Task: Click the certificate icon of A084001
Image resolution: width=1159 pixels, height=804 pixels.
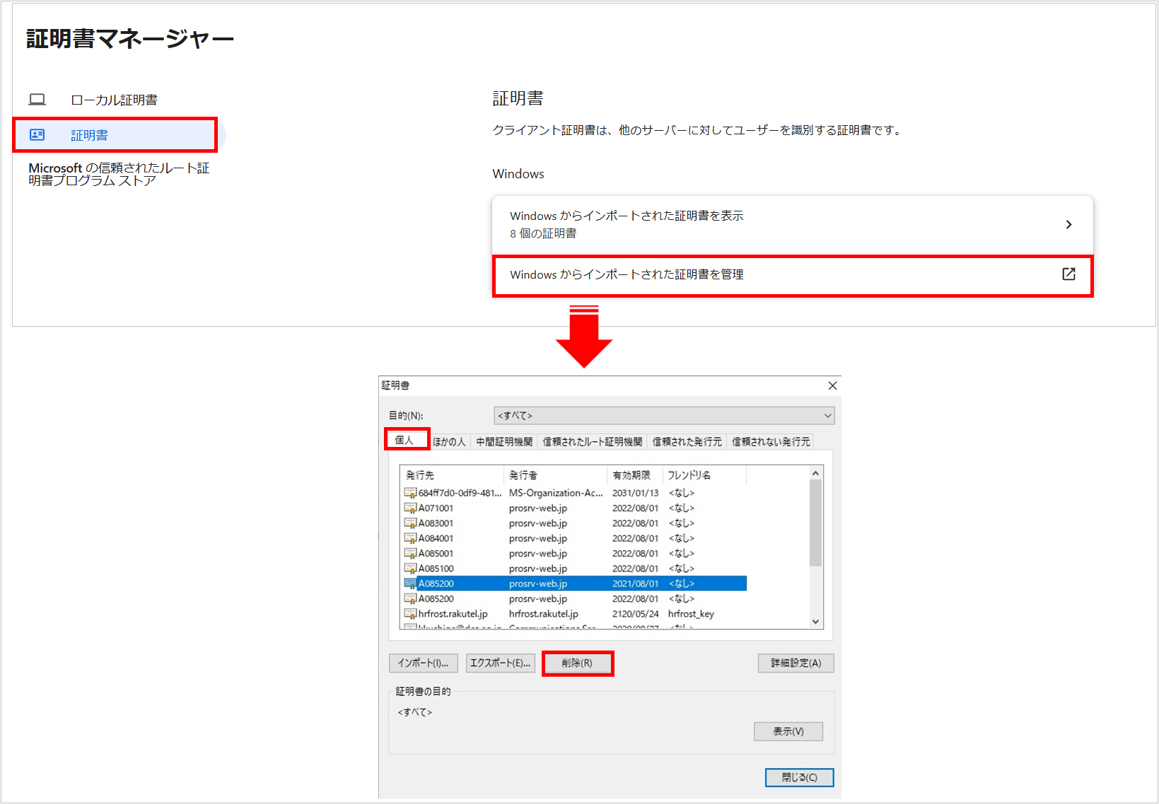Action: pyautogui.click(x=410, y=538)
